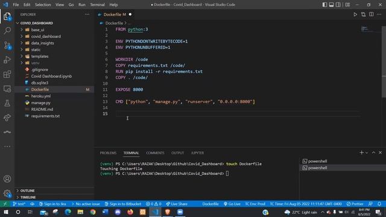Create new terminal with plus icon
The height and width of the screenshot is (217, 386).
[x=361, y=153]
